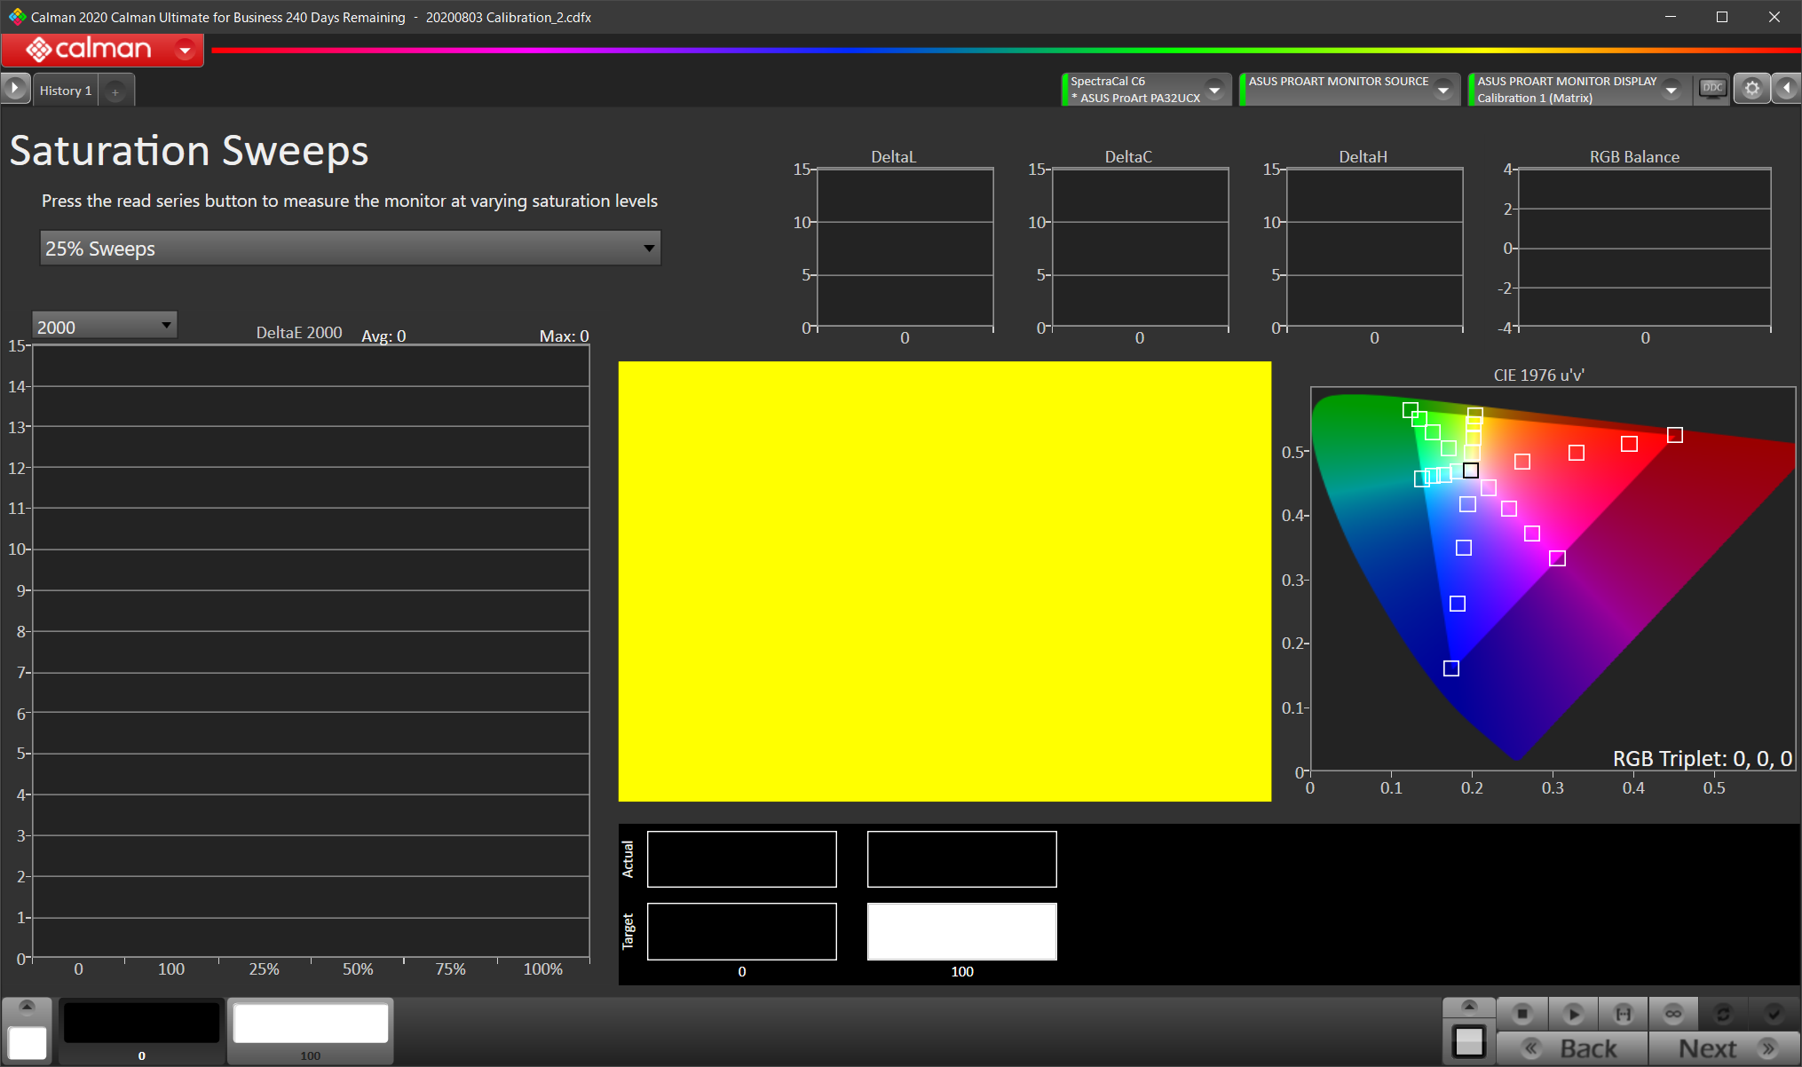The width and height of the screenshot is (1802, 1067).
Task: Select the white swatch at bottom left
Action: click(x=28, y=1042)
